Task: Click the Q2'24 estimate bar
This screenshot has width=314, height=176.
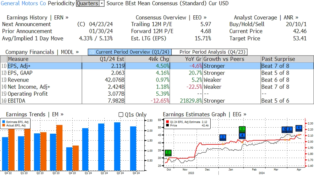Action: point(101,147)
